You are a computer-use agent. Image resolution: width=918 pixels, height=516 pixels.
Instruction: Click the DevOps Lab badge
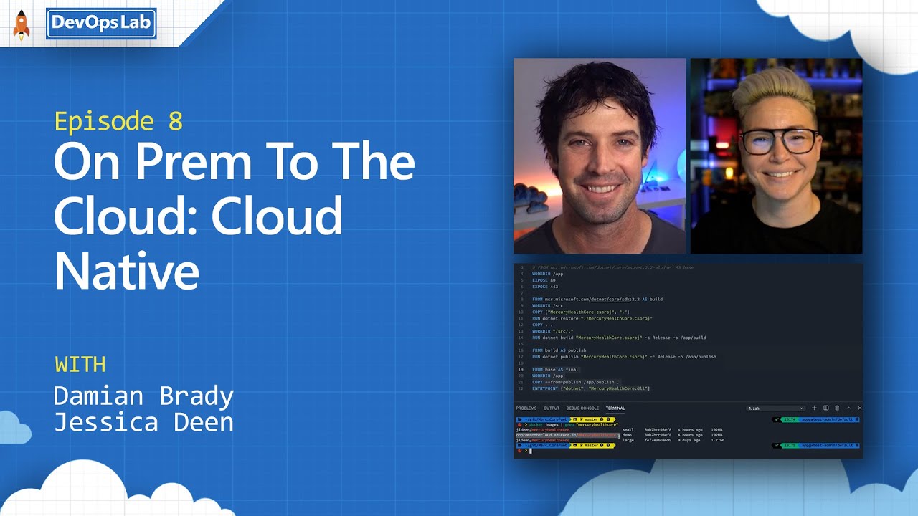(101, 24)
